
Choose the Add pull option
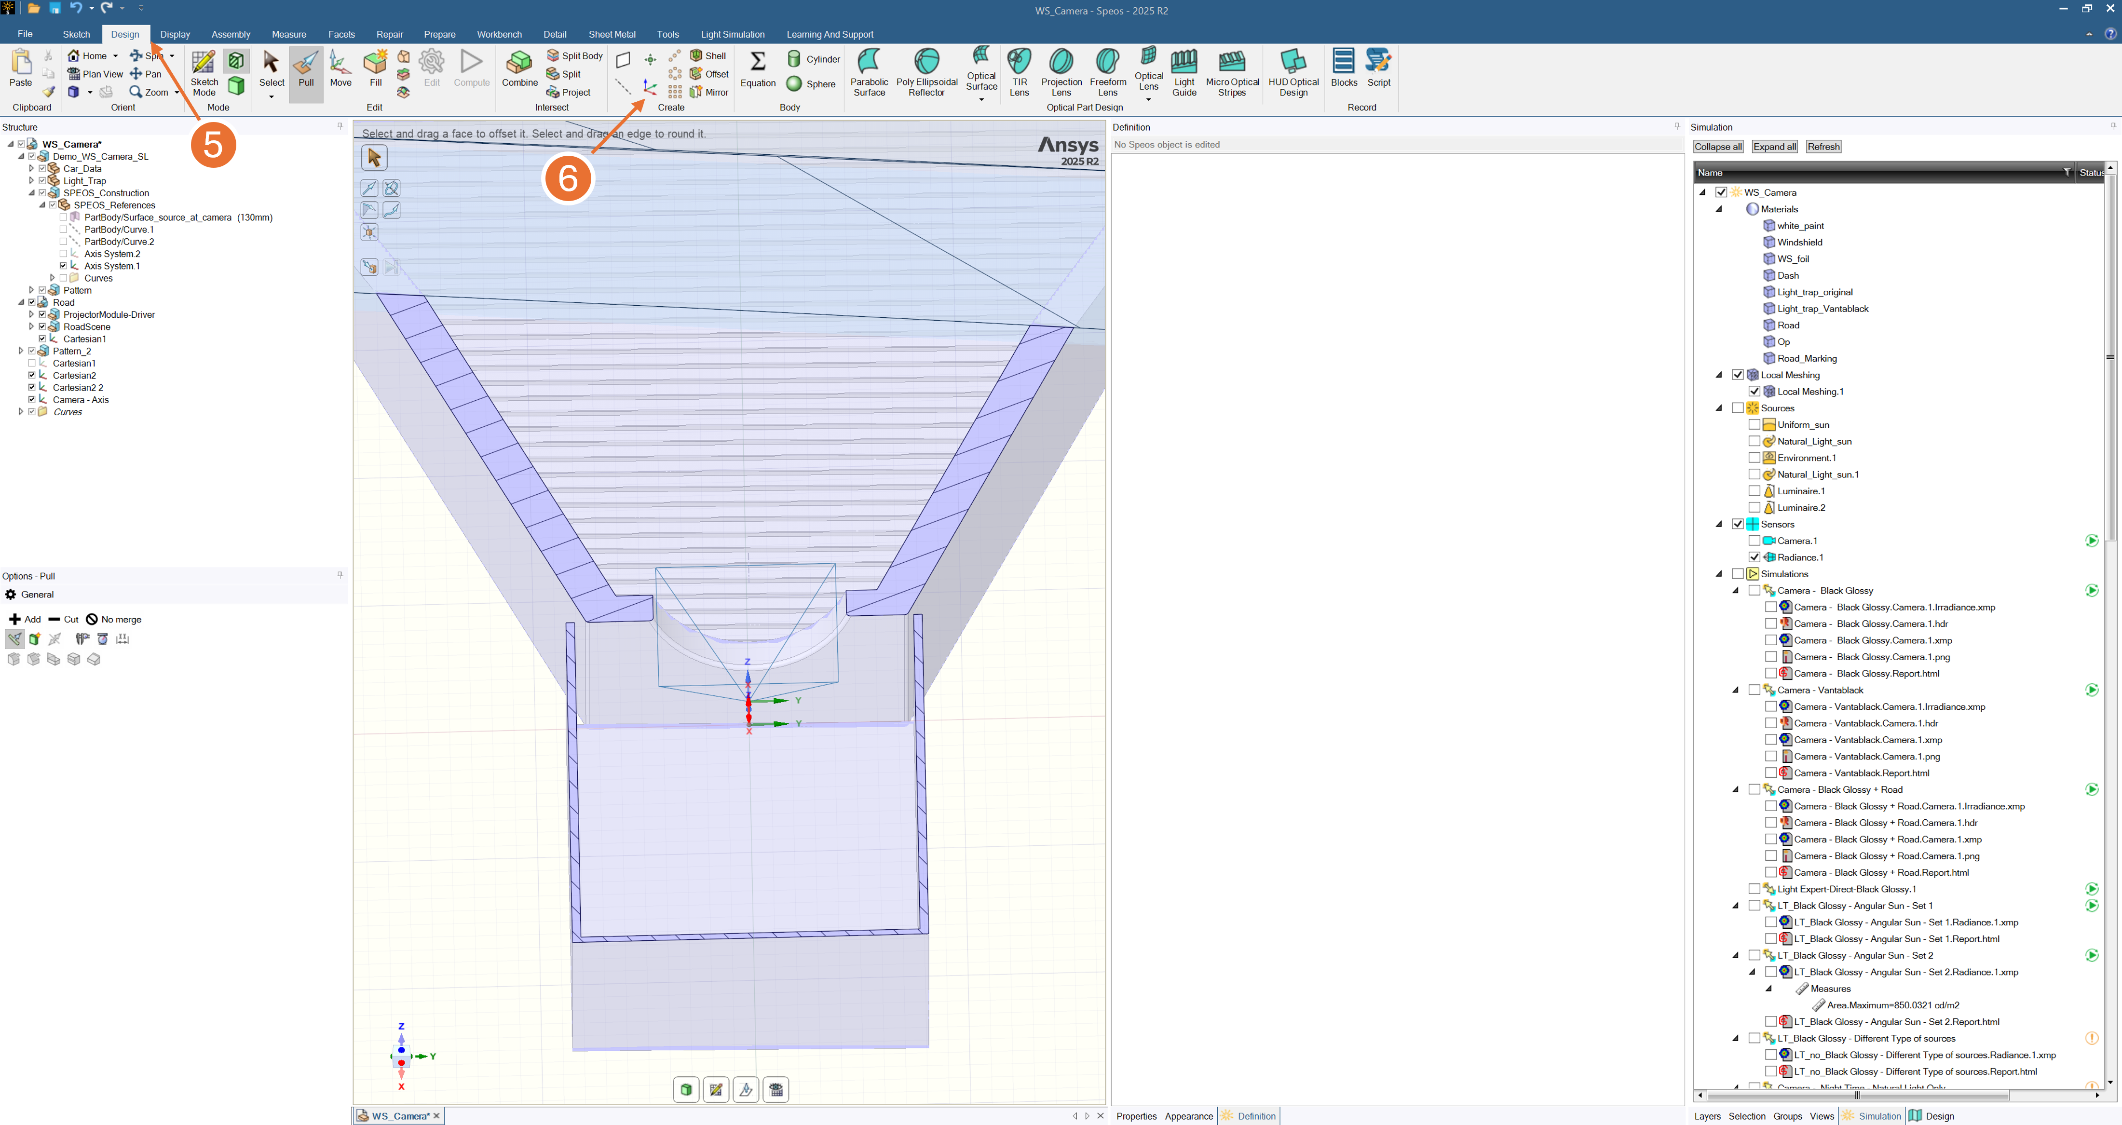click(x=25, y=619)
